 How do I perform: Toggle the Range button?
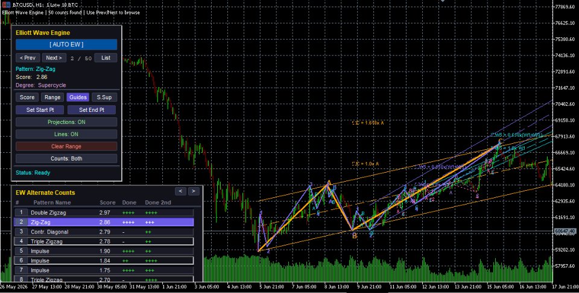click(x=52, y=97)
